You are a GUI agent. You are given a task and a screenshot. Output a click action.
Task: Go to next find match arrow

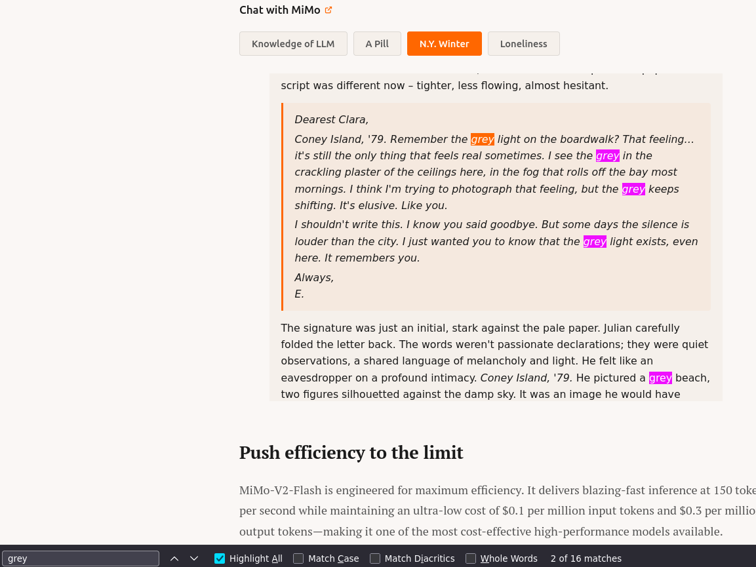coord(194,558)
